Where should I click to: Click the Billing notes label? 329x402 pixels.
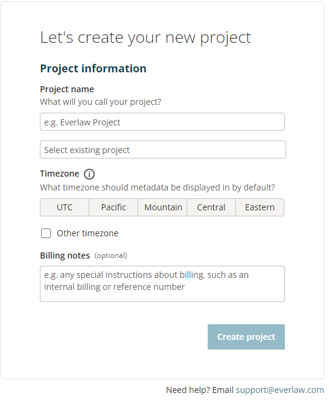point(65,256)
